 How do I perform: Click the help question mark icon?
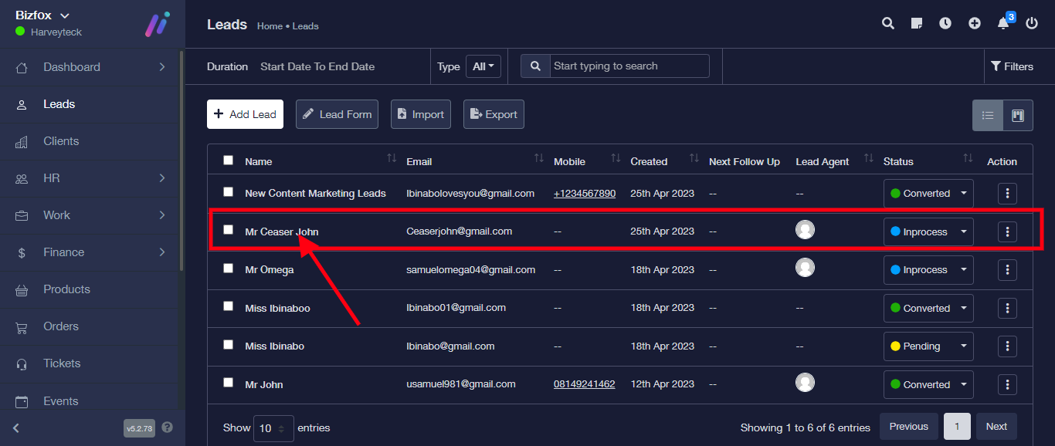coord(167,427)
